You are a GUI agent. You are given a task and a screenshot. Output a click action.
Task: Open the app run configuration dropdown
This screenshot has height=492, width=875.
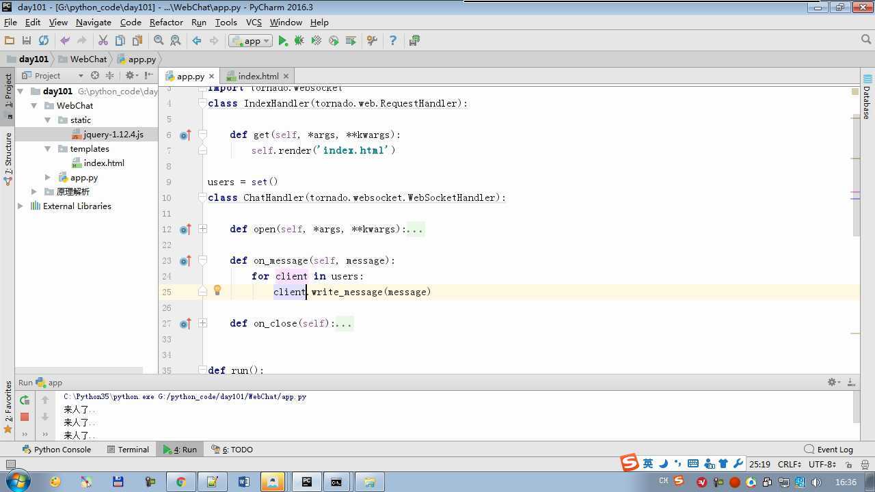tap(251, 41)
